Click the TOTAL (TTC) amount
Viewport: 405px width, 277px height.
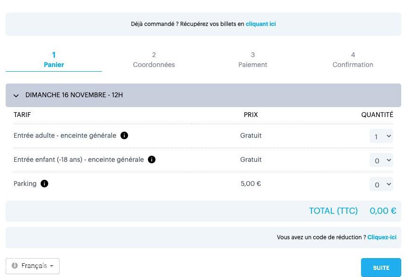[383, 211]
